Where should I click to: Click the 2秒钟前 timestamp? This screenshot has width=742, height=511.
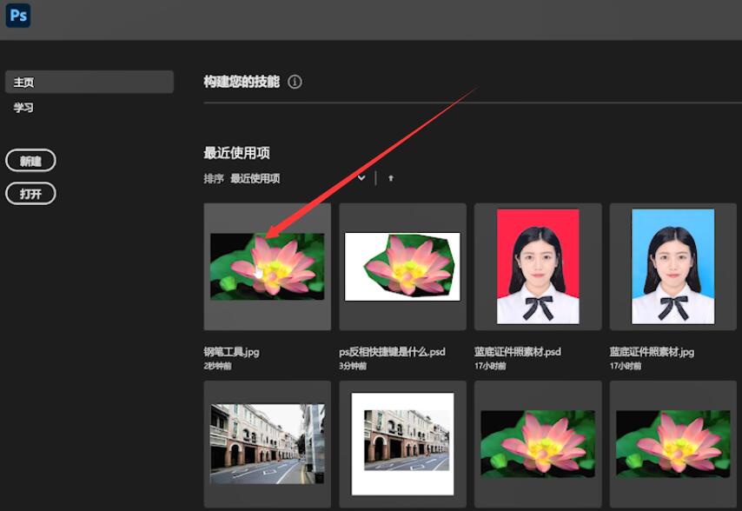coord(218,366)
